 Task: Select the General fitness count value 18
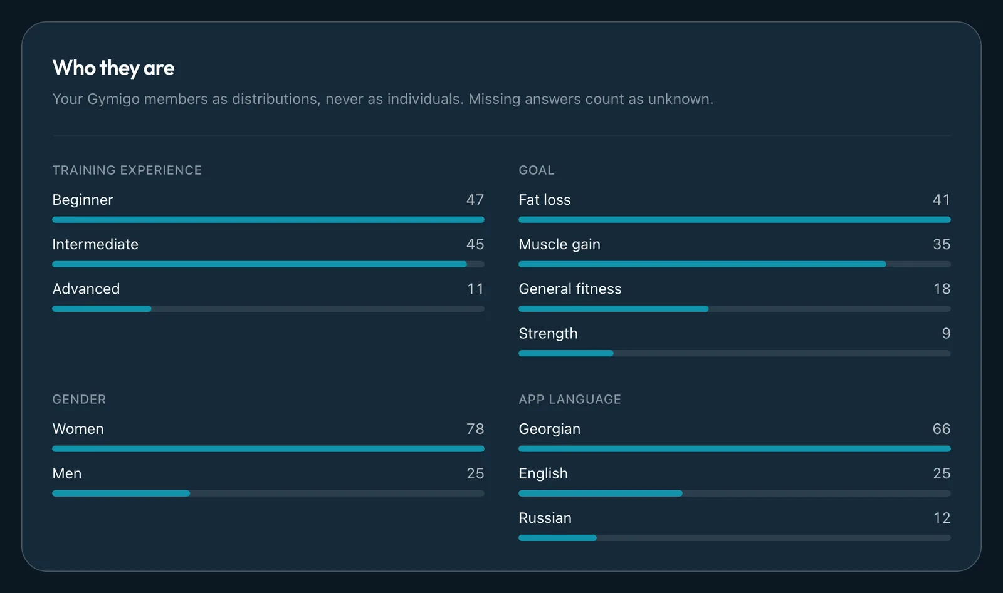(x=942, y=289)
